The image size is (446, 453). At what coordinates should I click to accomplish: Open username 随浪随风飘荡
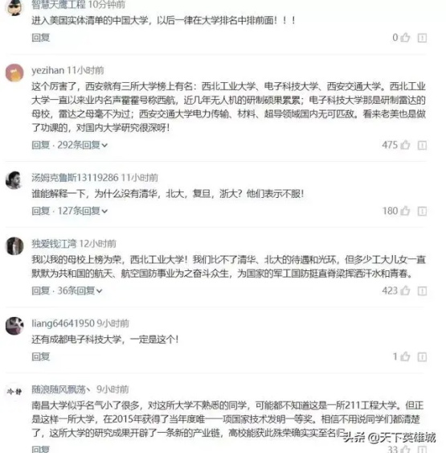click(61, 389)
